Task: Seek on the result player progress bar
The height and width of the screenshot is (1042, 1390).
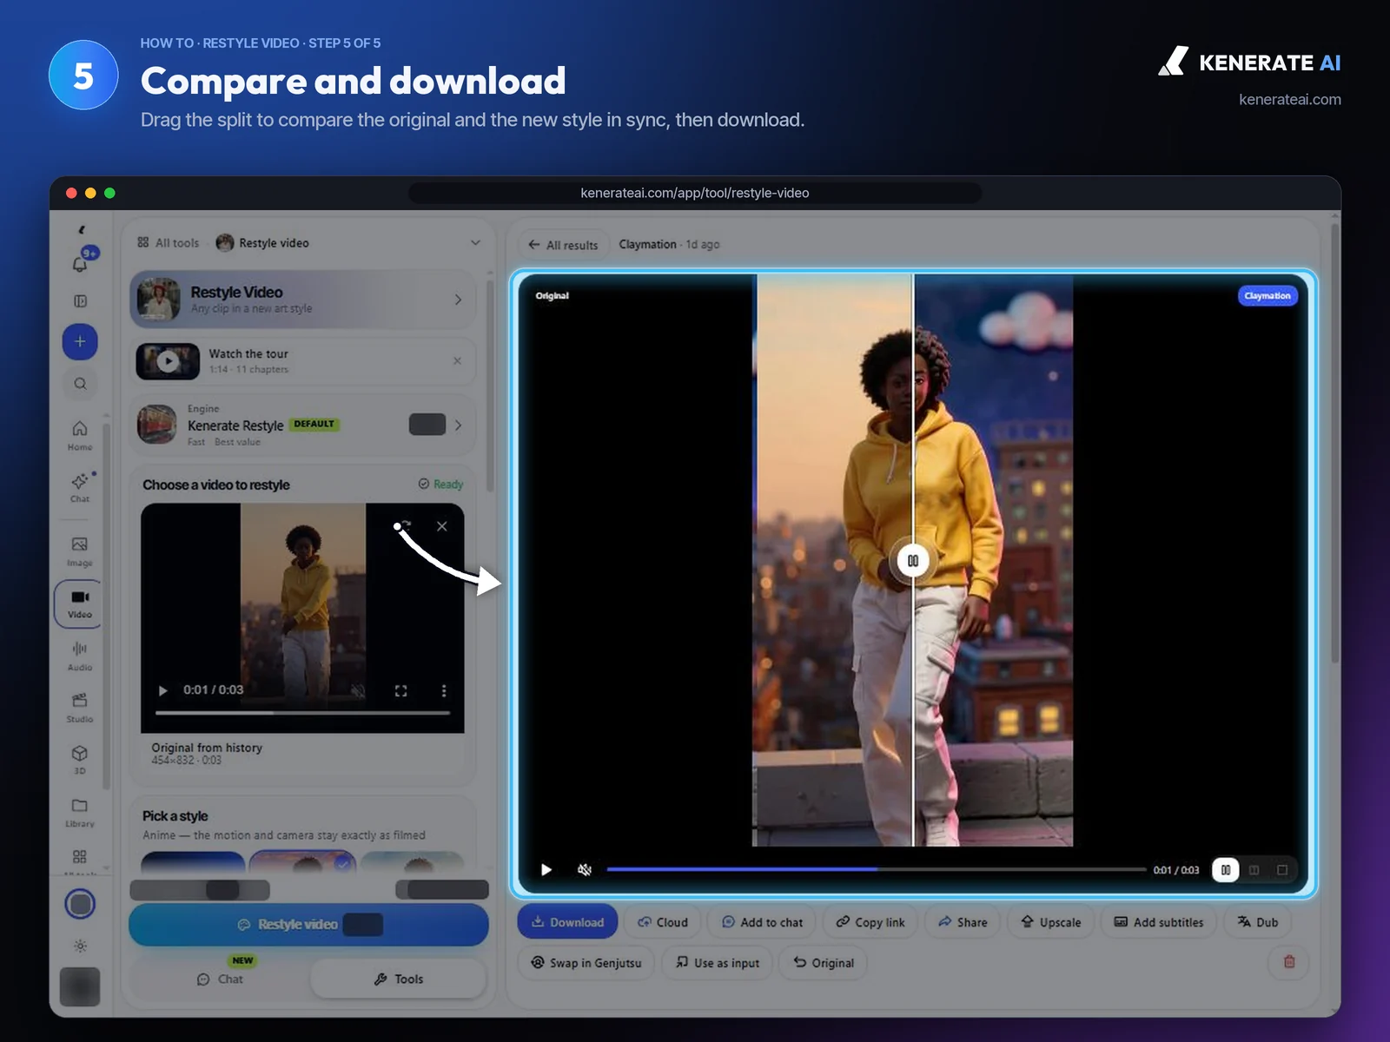Action: 876,869
